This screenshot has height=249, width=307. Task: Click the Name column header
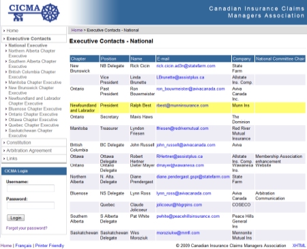coord(143,59)
